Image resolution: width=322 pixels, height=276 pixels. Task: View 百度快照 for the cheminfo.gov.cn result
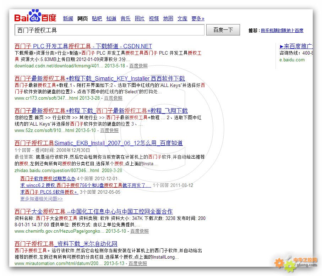(140, 231)
